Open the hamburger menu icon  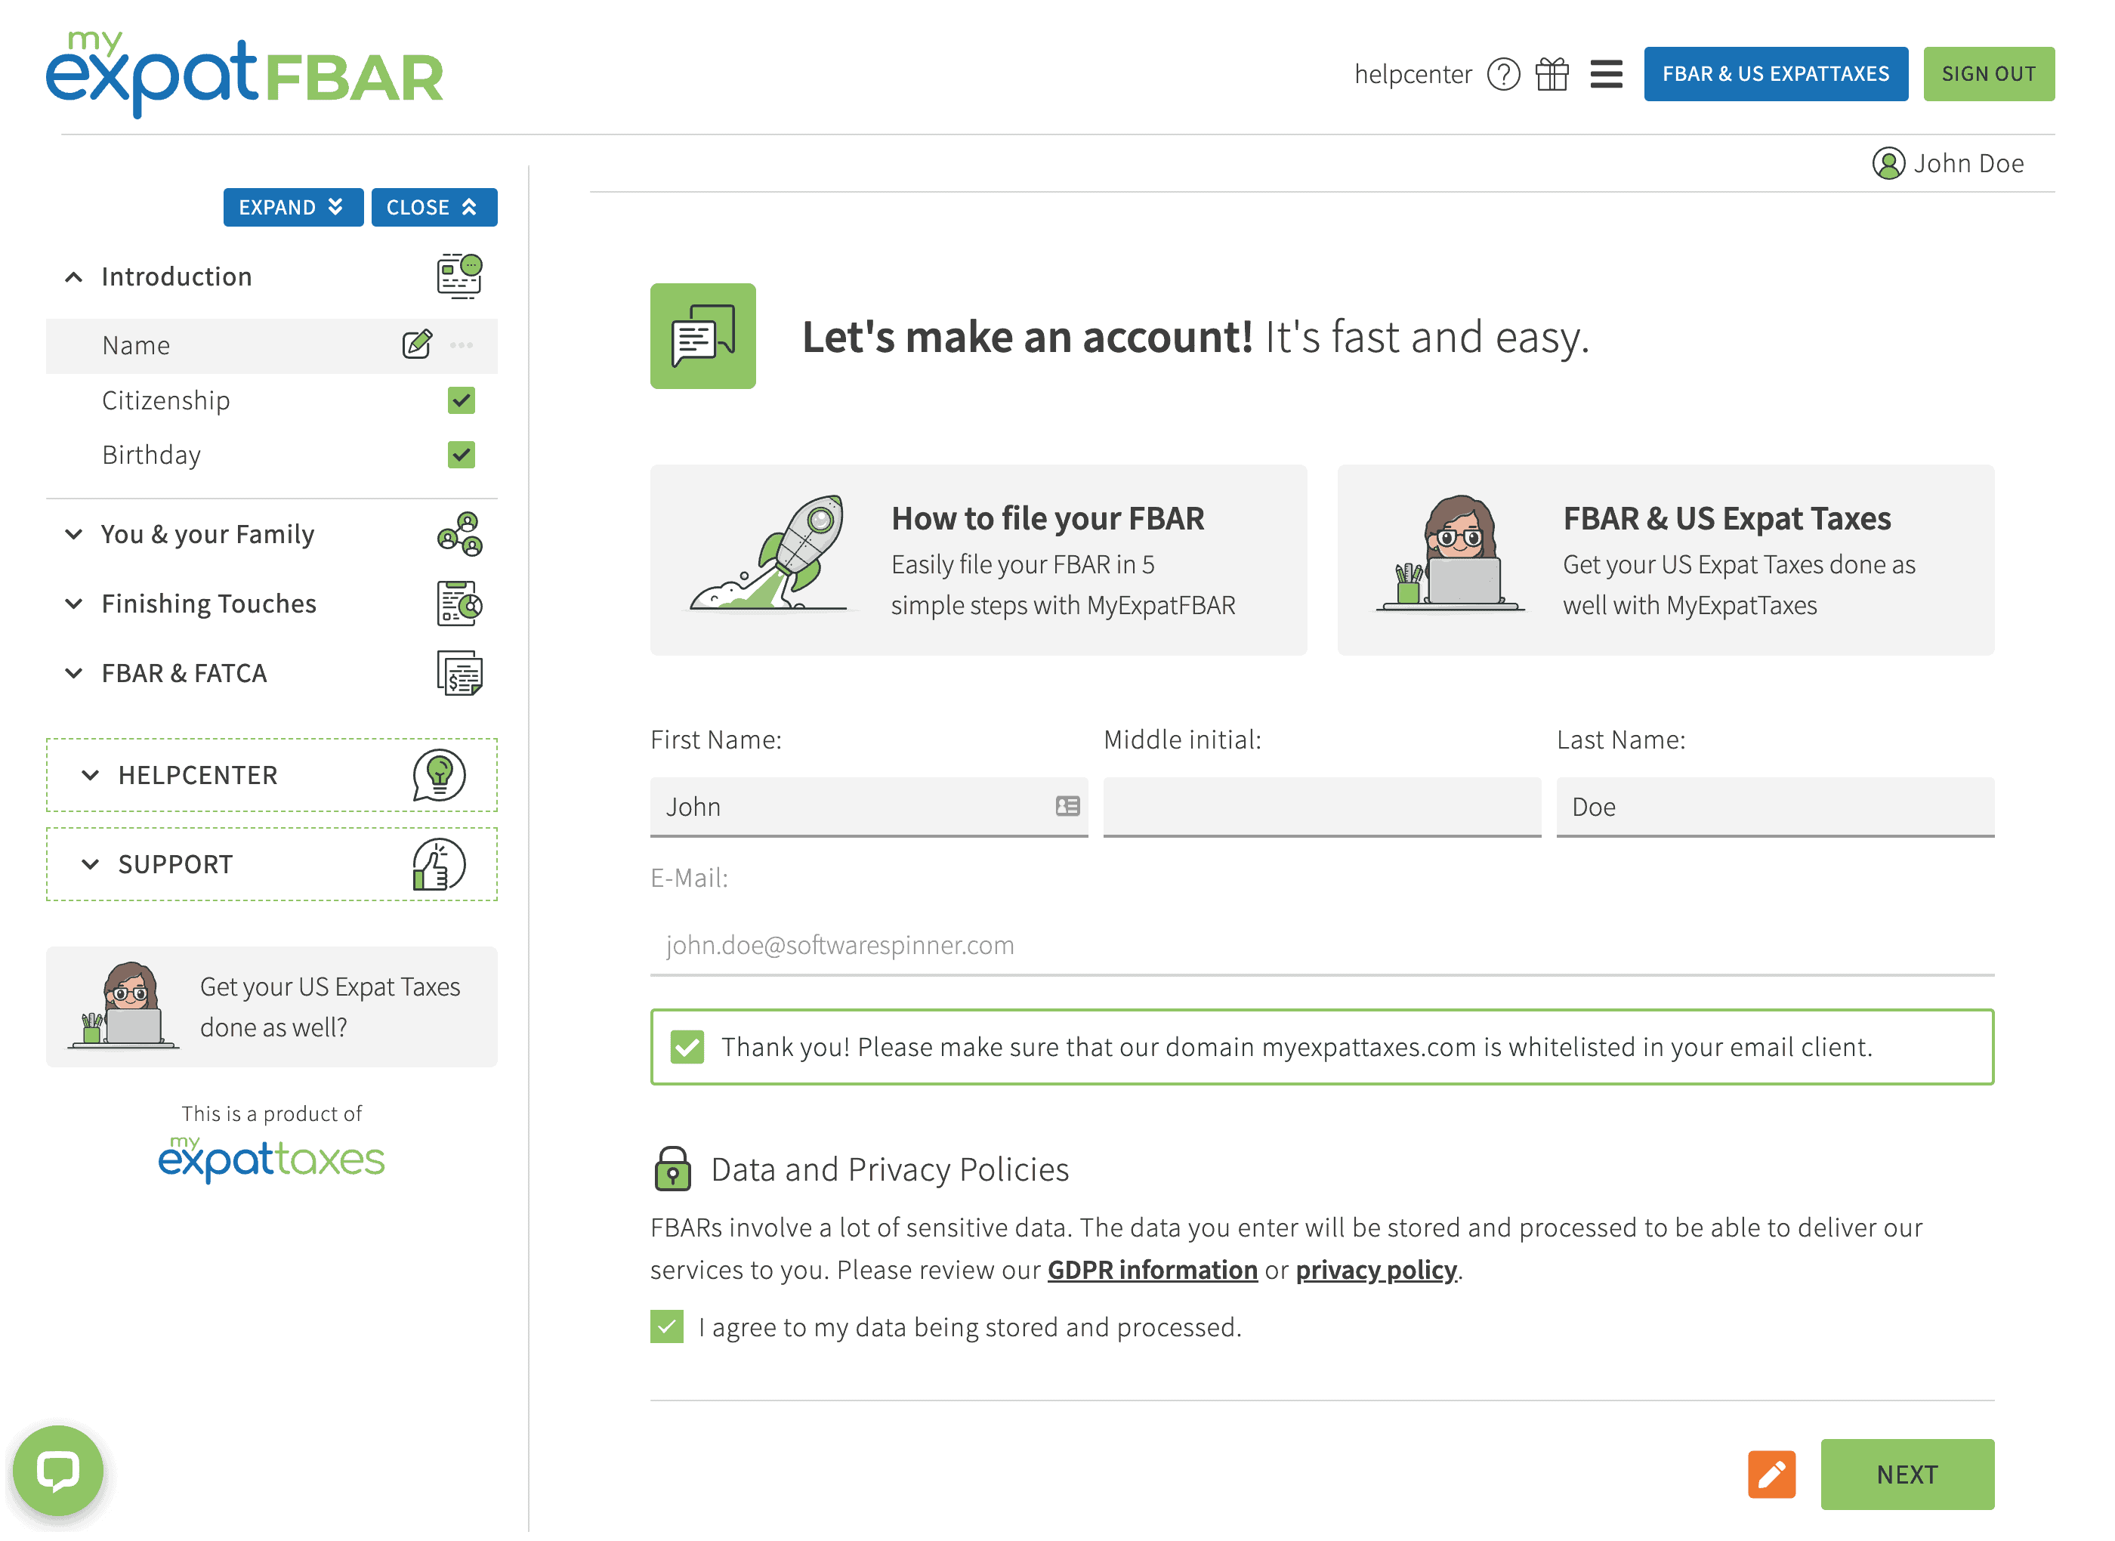(1606, 74)
